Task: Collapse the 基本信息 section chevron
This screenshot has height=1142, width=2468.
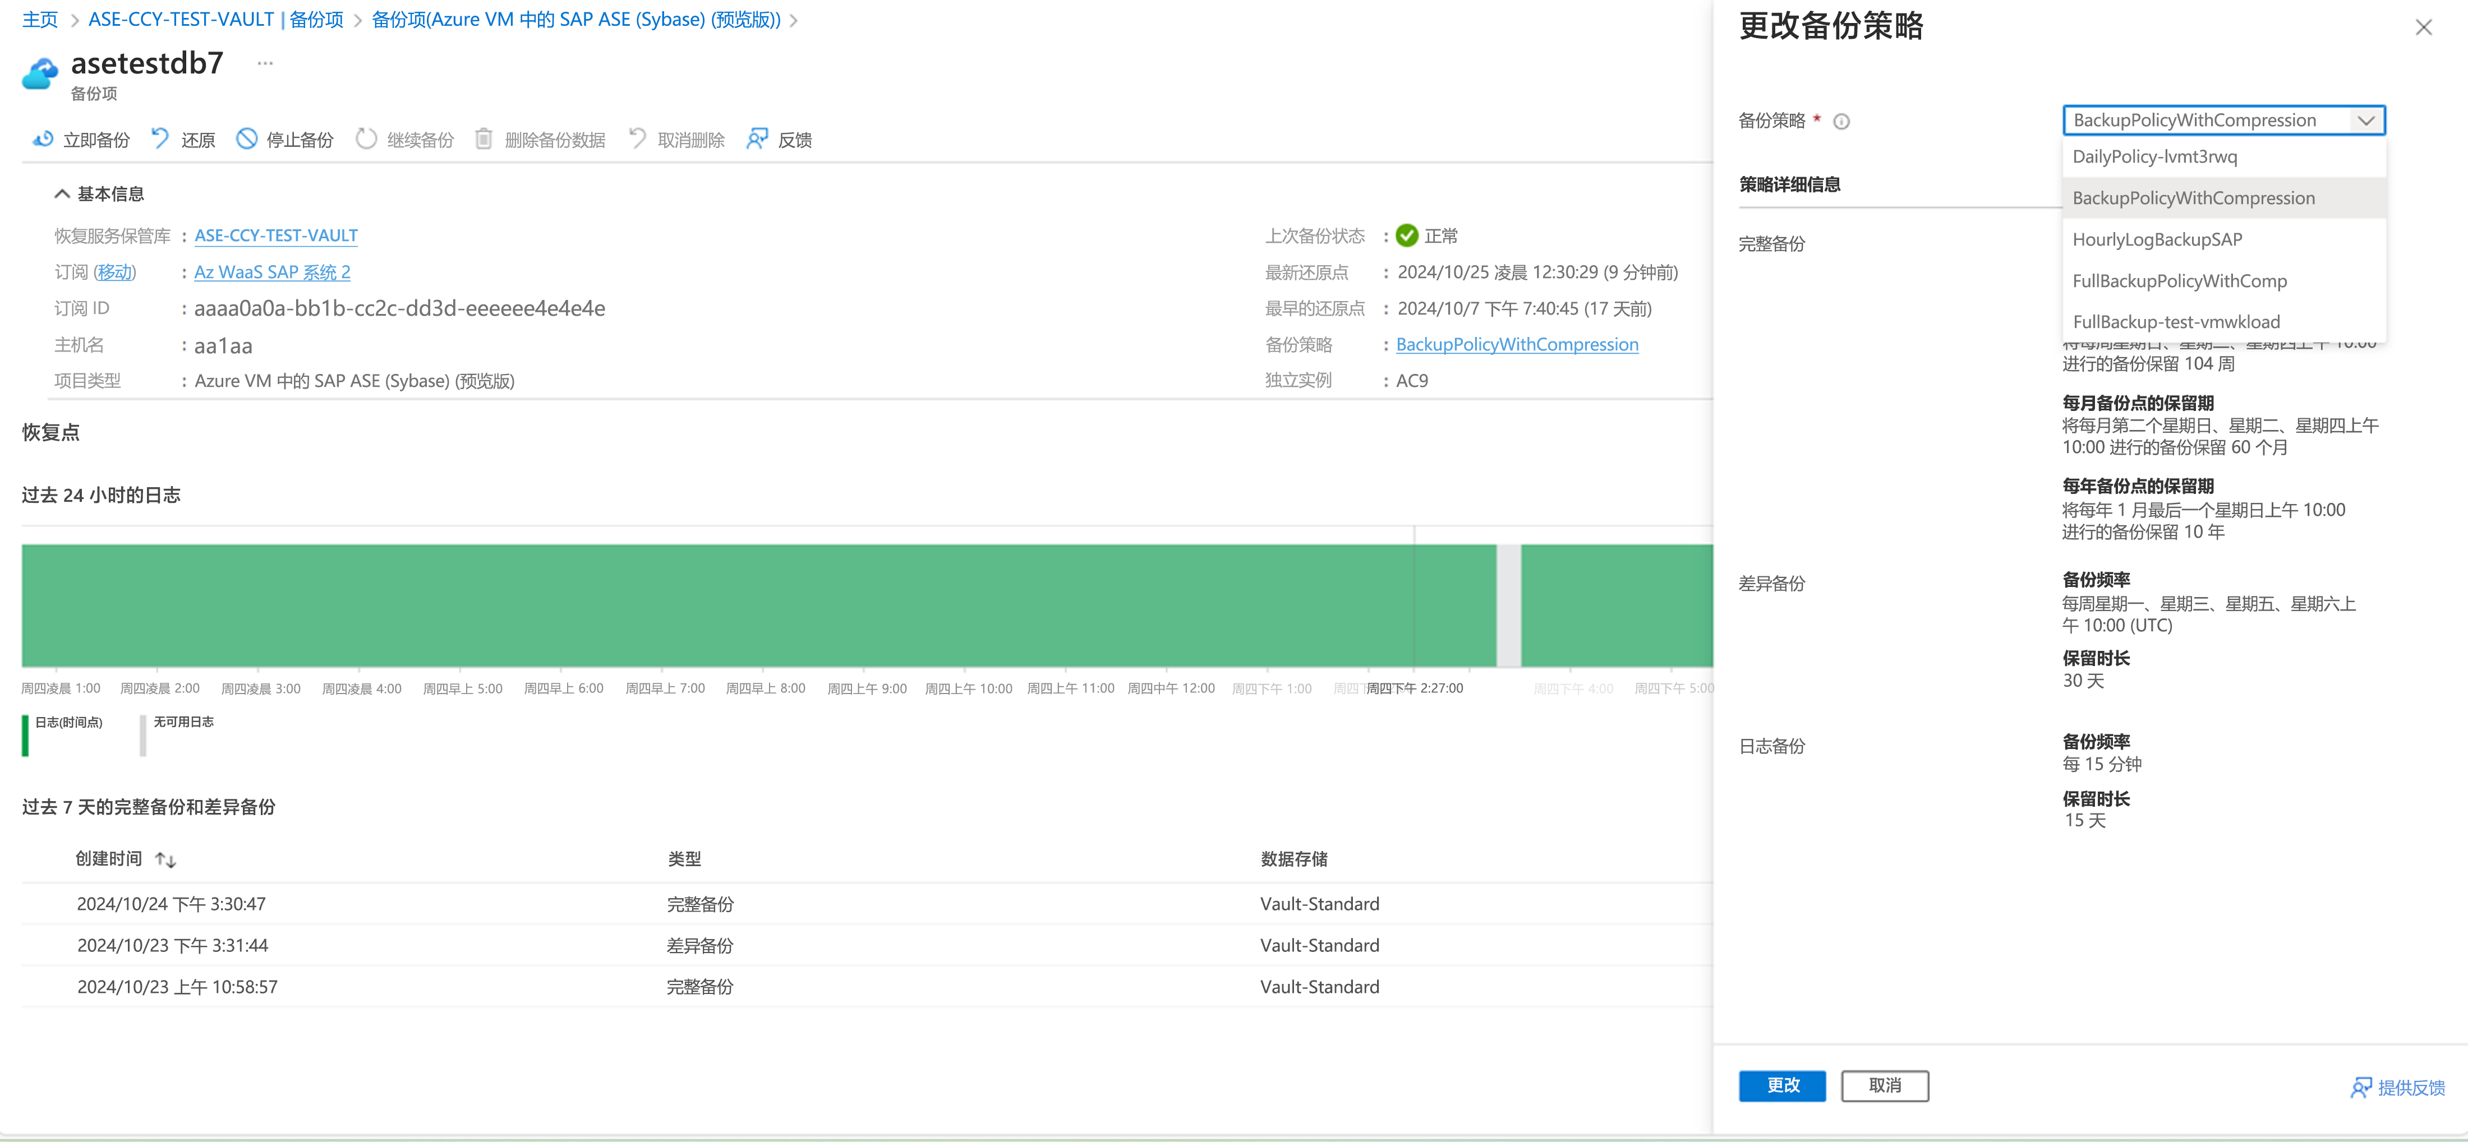Action: [x=62, y=195]
